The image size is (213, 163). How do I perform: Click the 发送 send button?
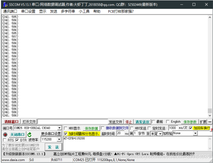point(53,147)
